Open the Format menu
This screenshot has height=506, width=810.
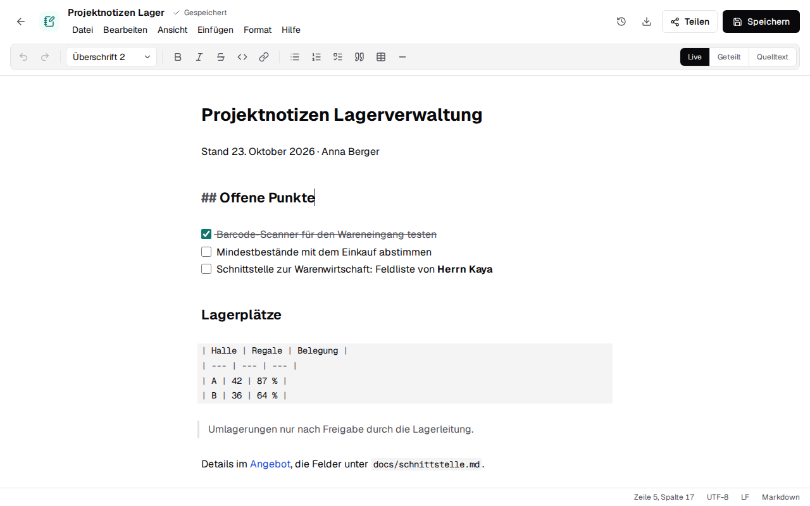pos(258,30)
